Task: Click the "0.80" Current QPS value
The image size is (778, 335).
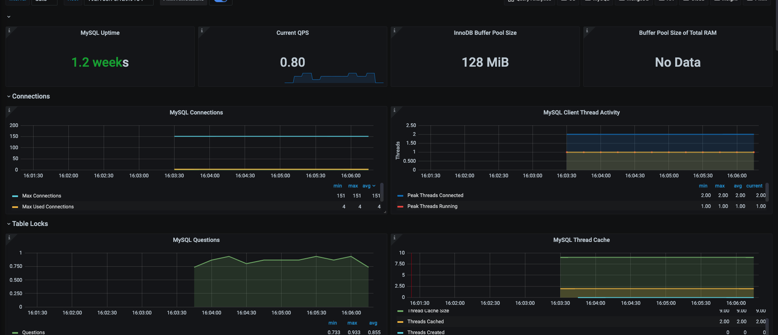Action: pyautogui.click(x=292, y=62)
